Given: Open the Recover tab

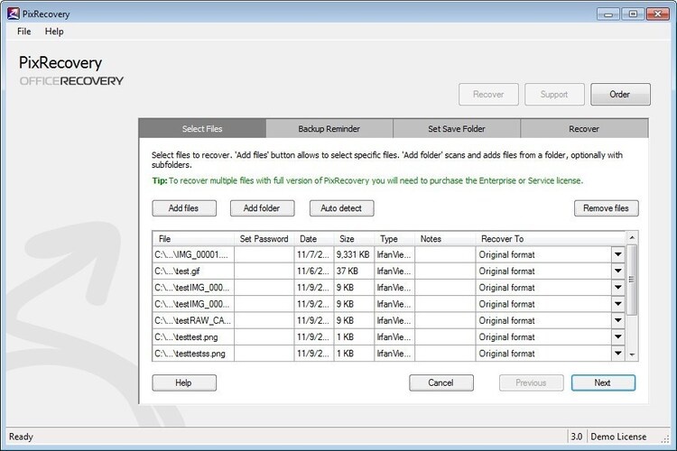Looking at the screenshot, I should click(583, 129).
